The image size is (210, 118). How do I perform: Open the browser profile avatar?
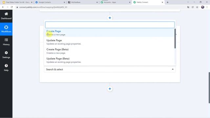202,7
